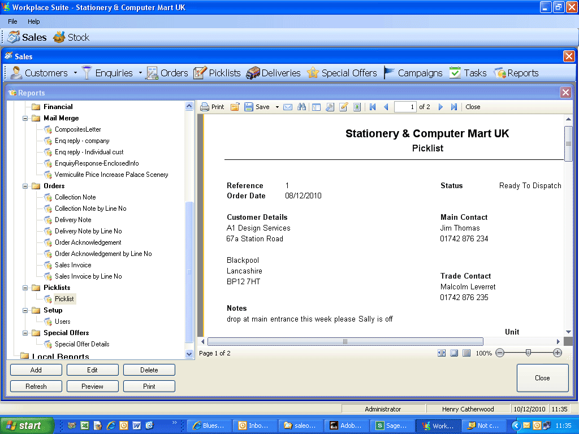
Task: Click the Edit button
Action: [93, 370]
